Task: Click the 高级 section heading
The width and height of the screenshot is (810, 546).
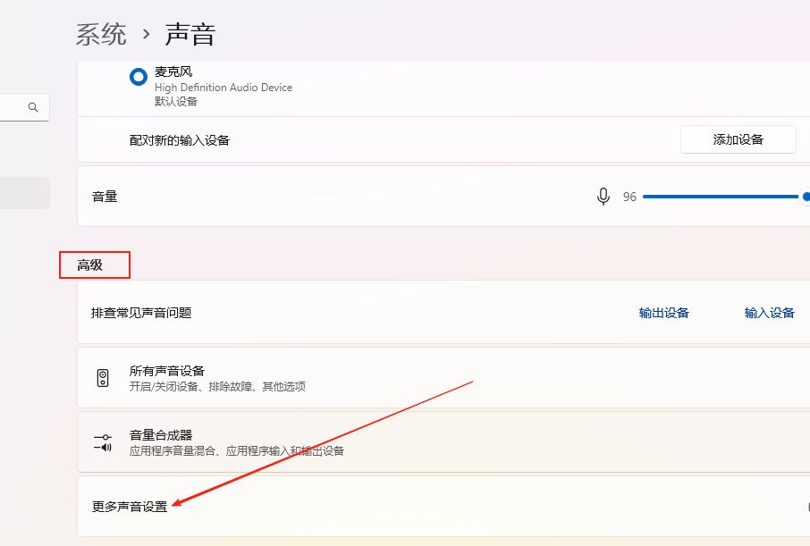Action: (90, 265)
